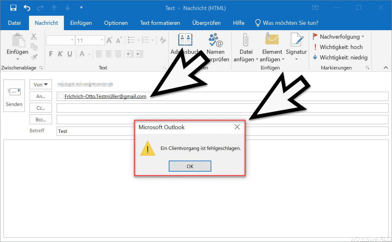The height and width of the screenshot is (242, 392).
Task: Click Decrease indent icon
Action: coord(130,54)
